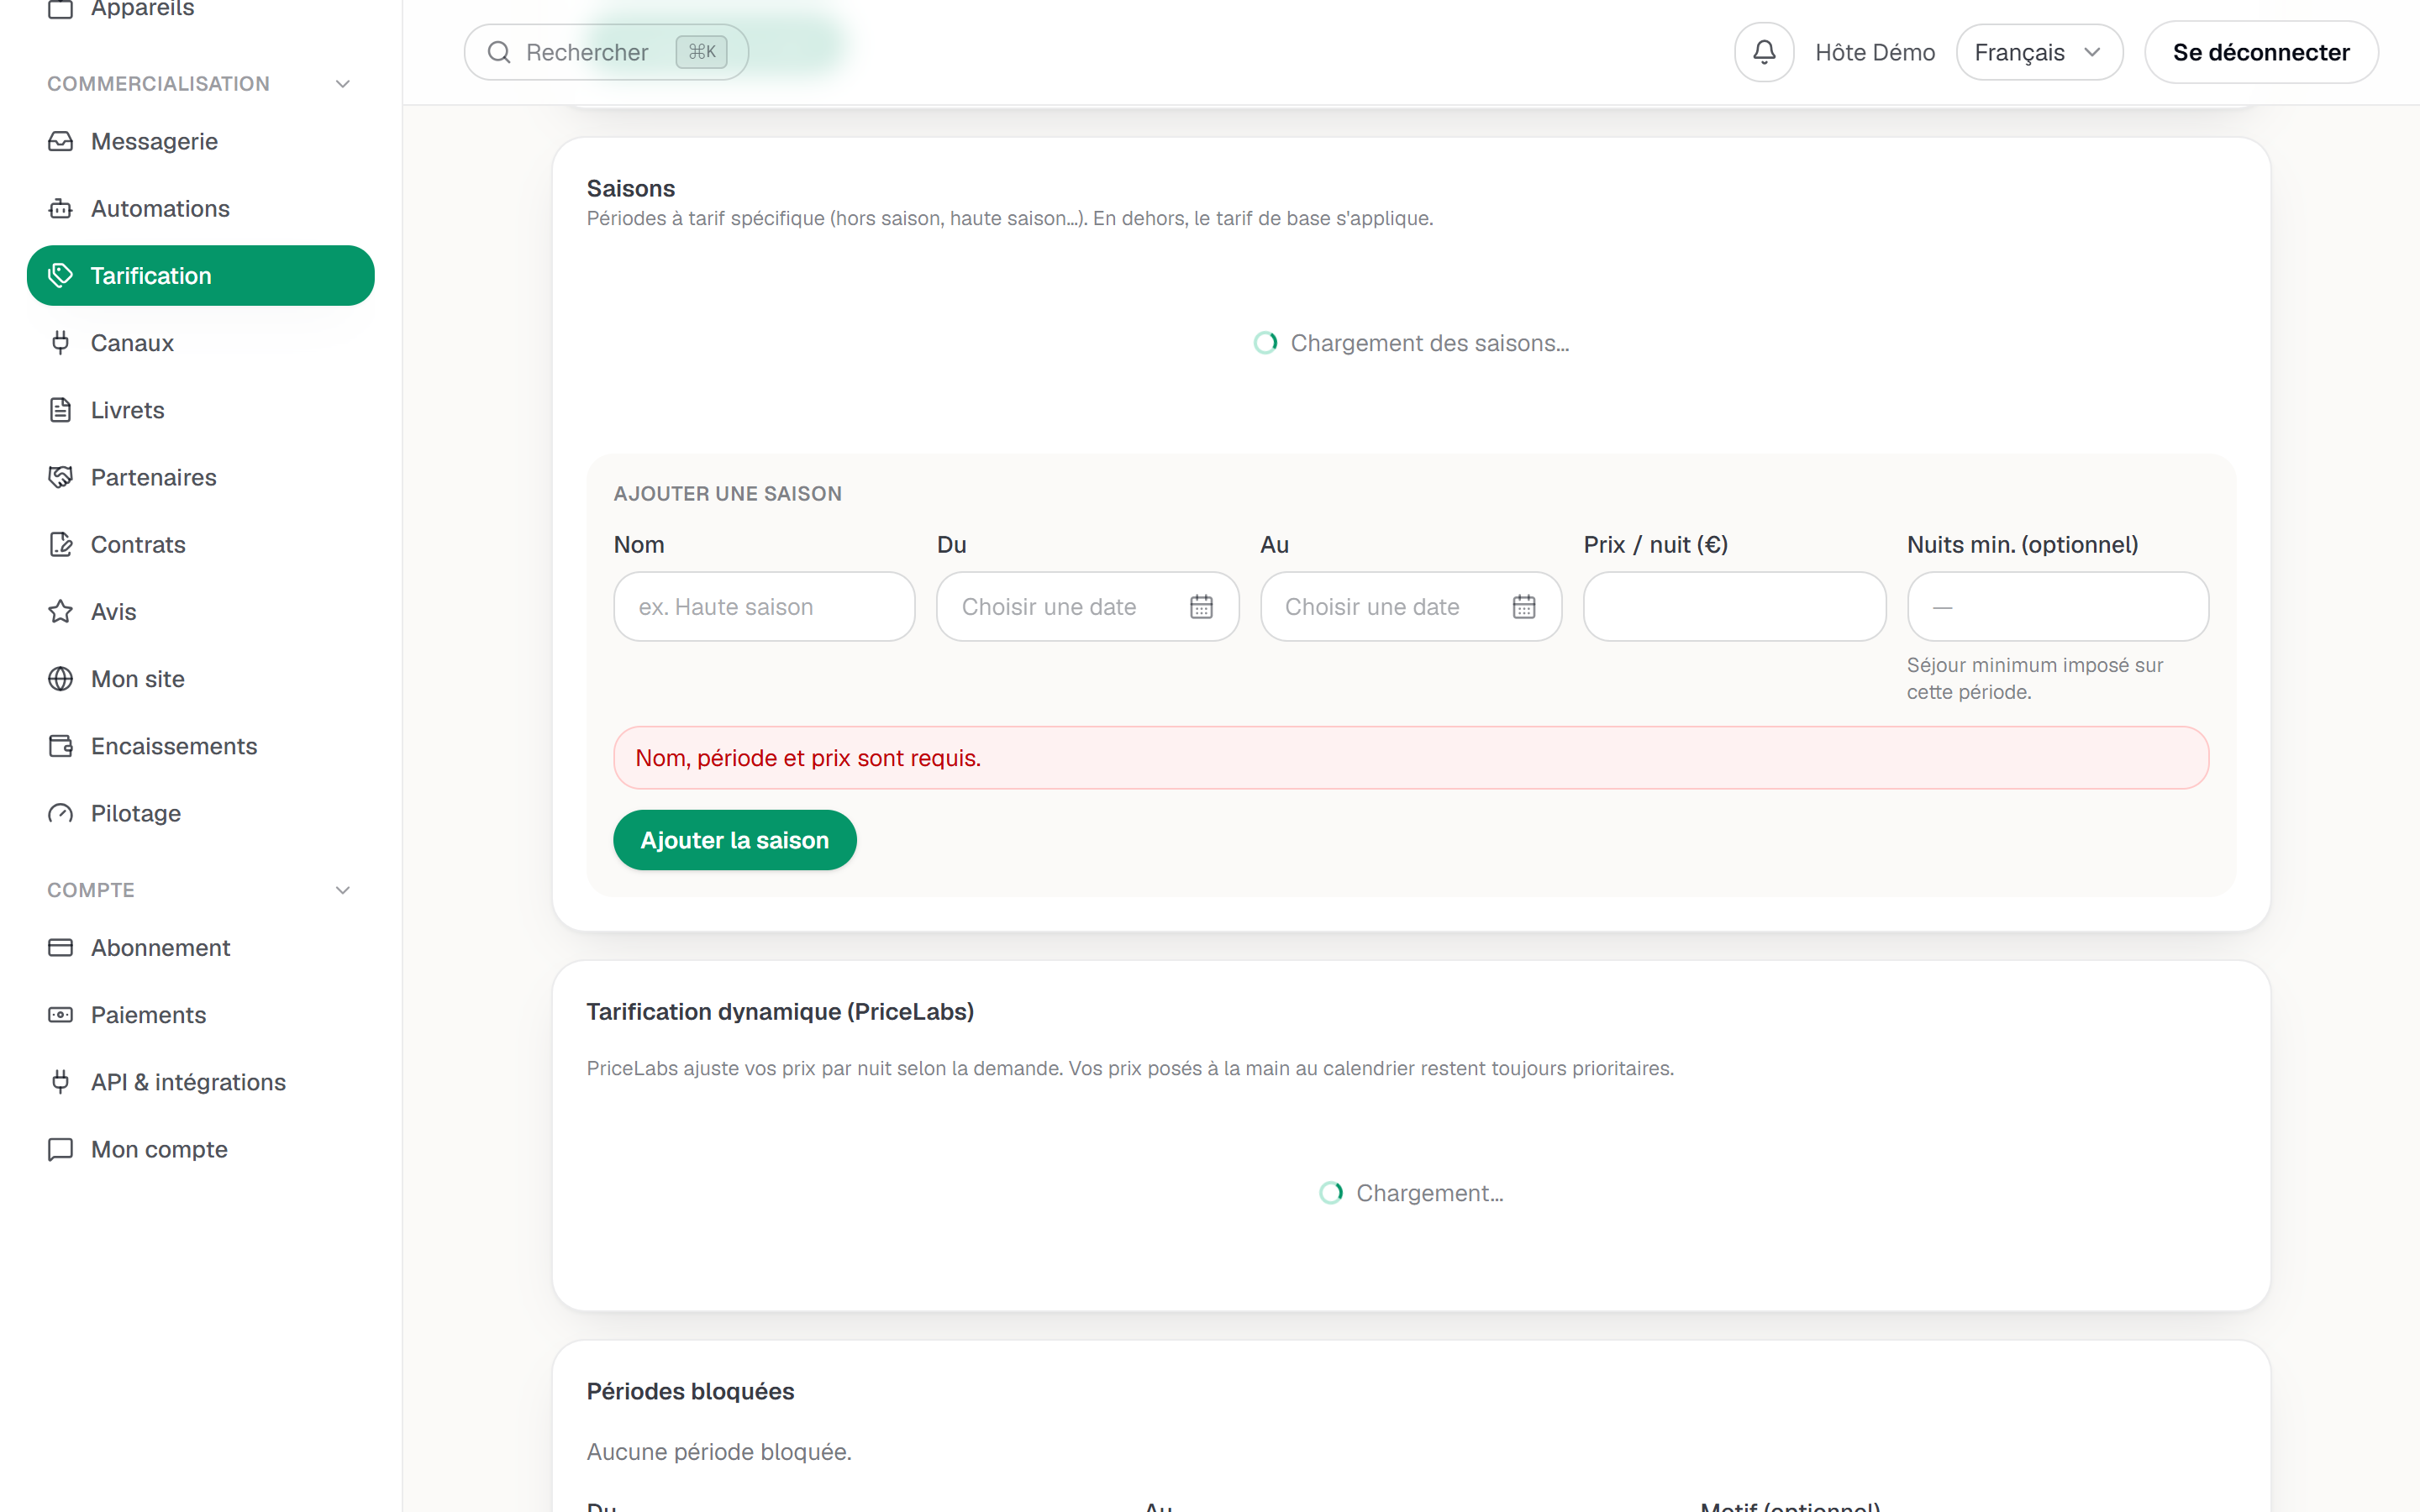Click the 'AJOUTER UNE SAISON' label

coord(728,494)
